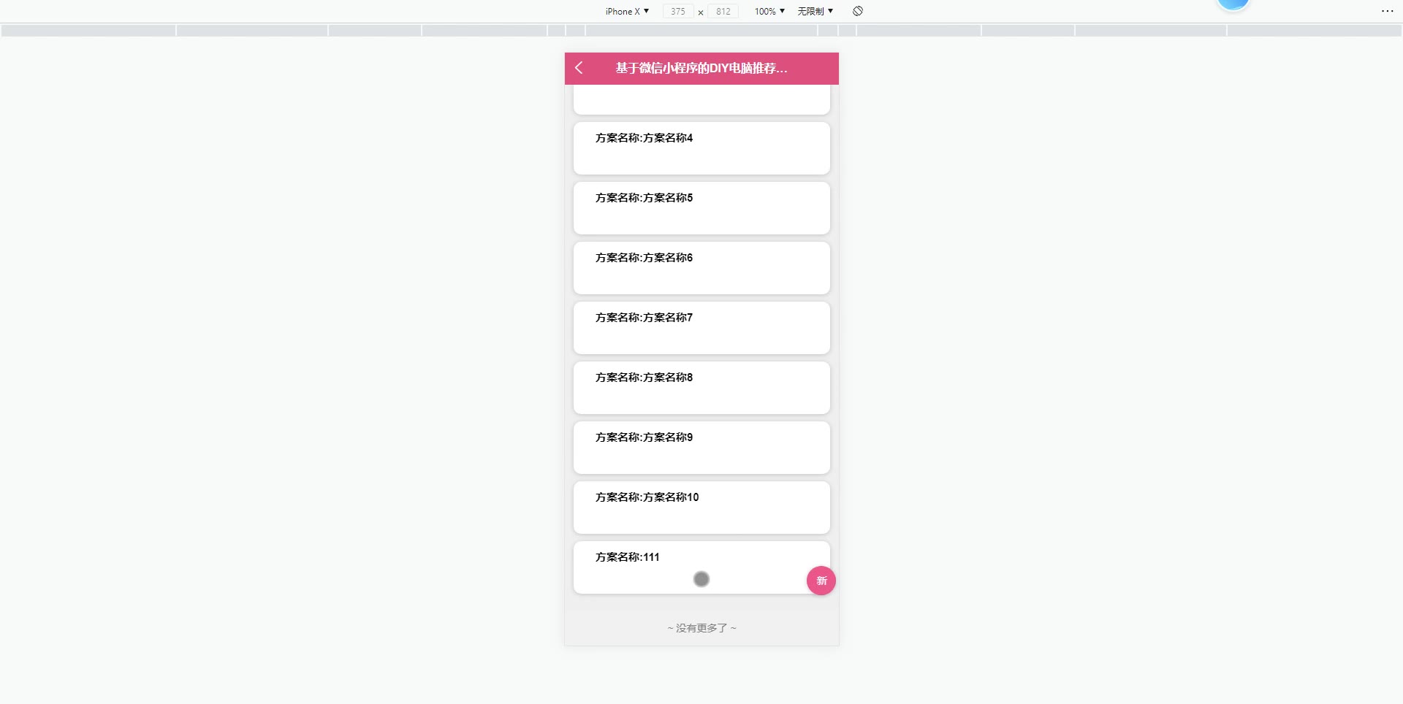The height and width of the screenshot is (704, 1403).
Task: Click the width field showing 375
Action: click(x=678, y=11)
